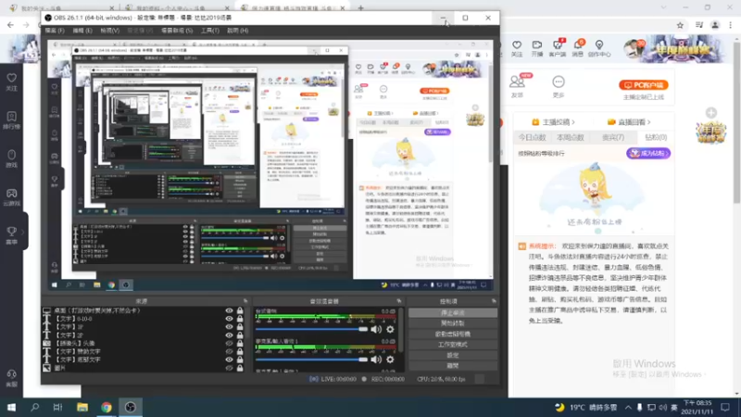This screenshot has height=417, width=741.
Task: Open the 客服 headset icon in sidebar
Action: coord(11,374)
